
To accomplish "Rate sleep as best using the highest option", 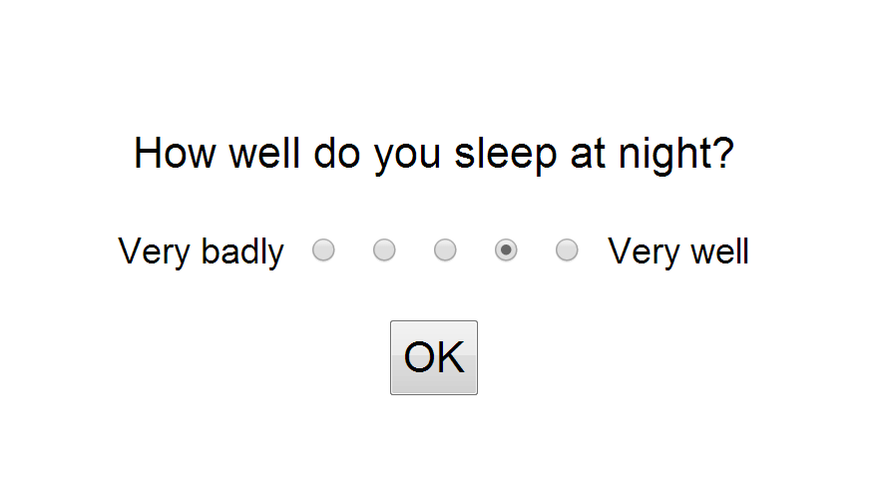I will pos(567,250).
